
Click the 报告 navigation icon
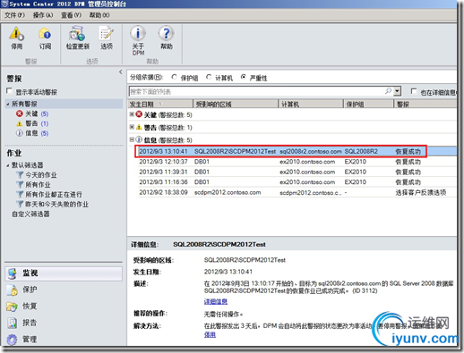(13, 323)
